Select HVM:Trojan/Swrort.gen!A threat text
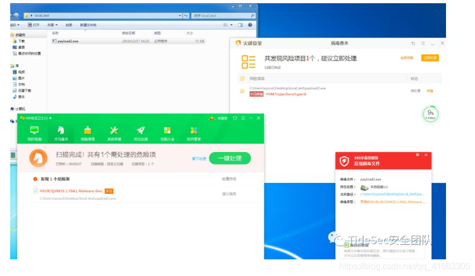Viewport: 475px width, 276px height. [x=286, y=94]
